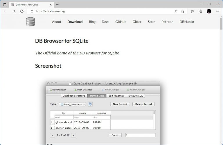Go to the GitHub navigation link
The width and height of the screenshot is (223, 145).
coord(121,22)
